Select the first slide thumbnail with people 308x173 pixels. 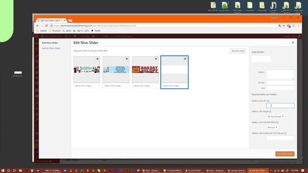coord(87,70)
